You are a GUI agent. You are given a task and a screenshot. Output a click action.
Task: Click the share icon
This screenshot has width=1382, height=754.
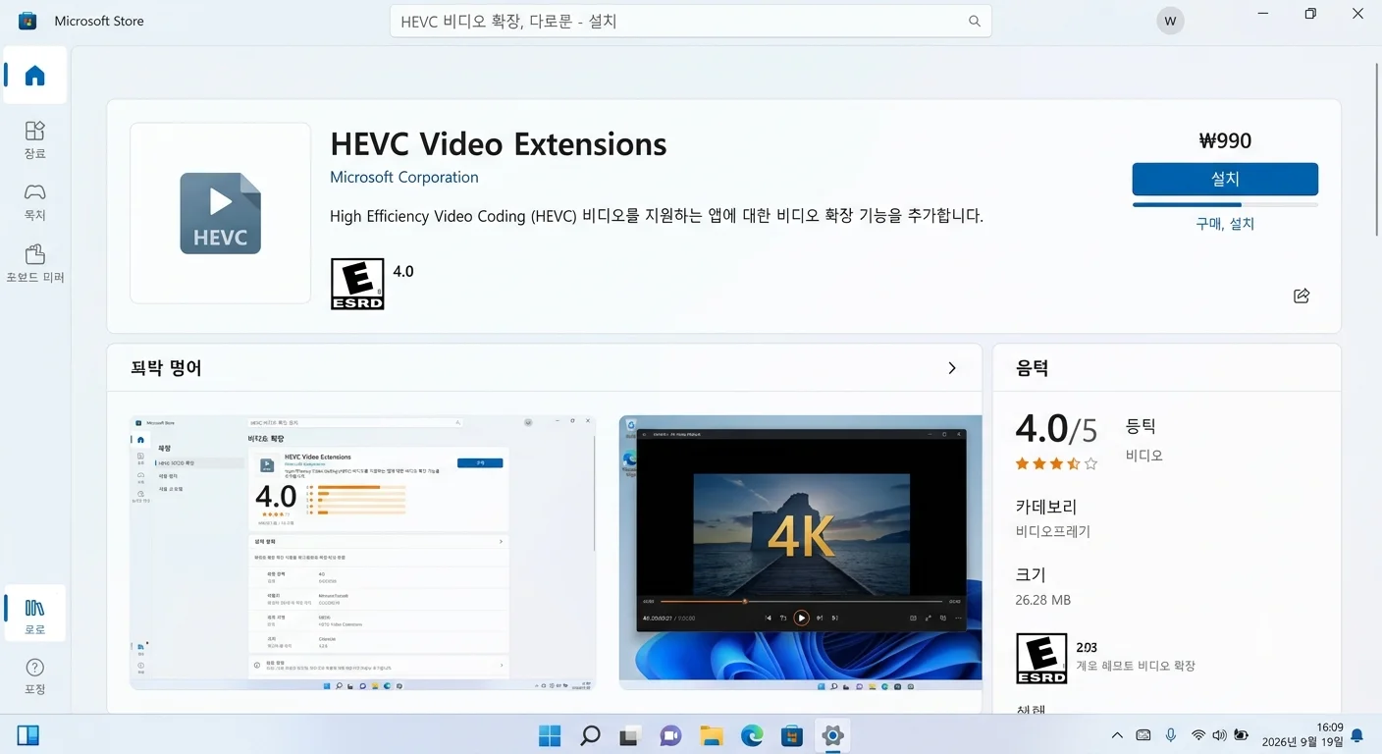(1302, 296)
